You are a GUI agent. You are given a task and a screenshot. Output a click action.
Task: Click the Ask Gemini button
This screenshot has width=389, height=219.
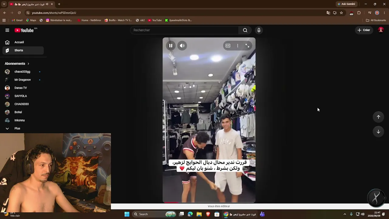[346, 4]
